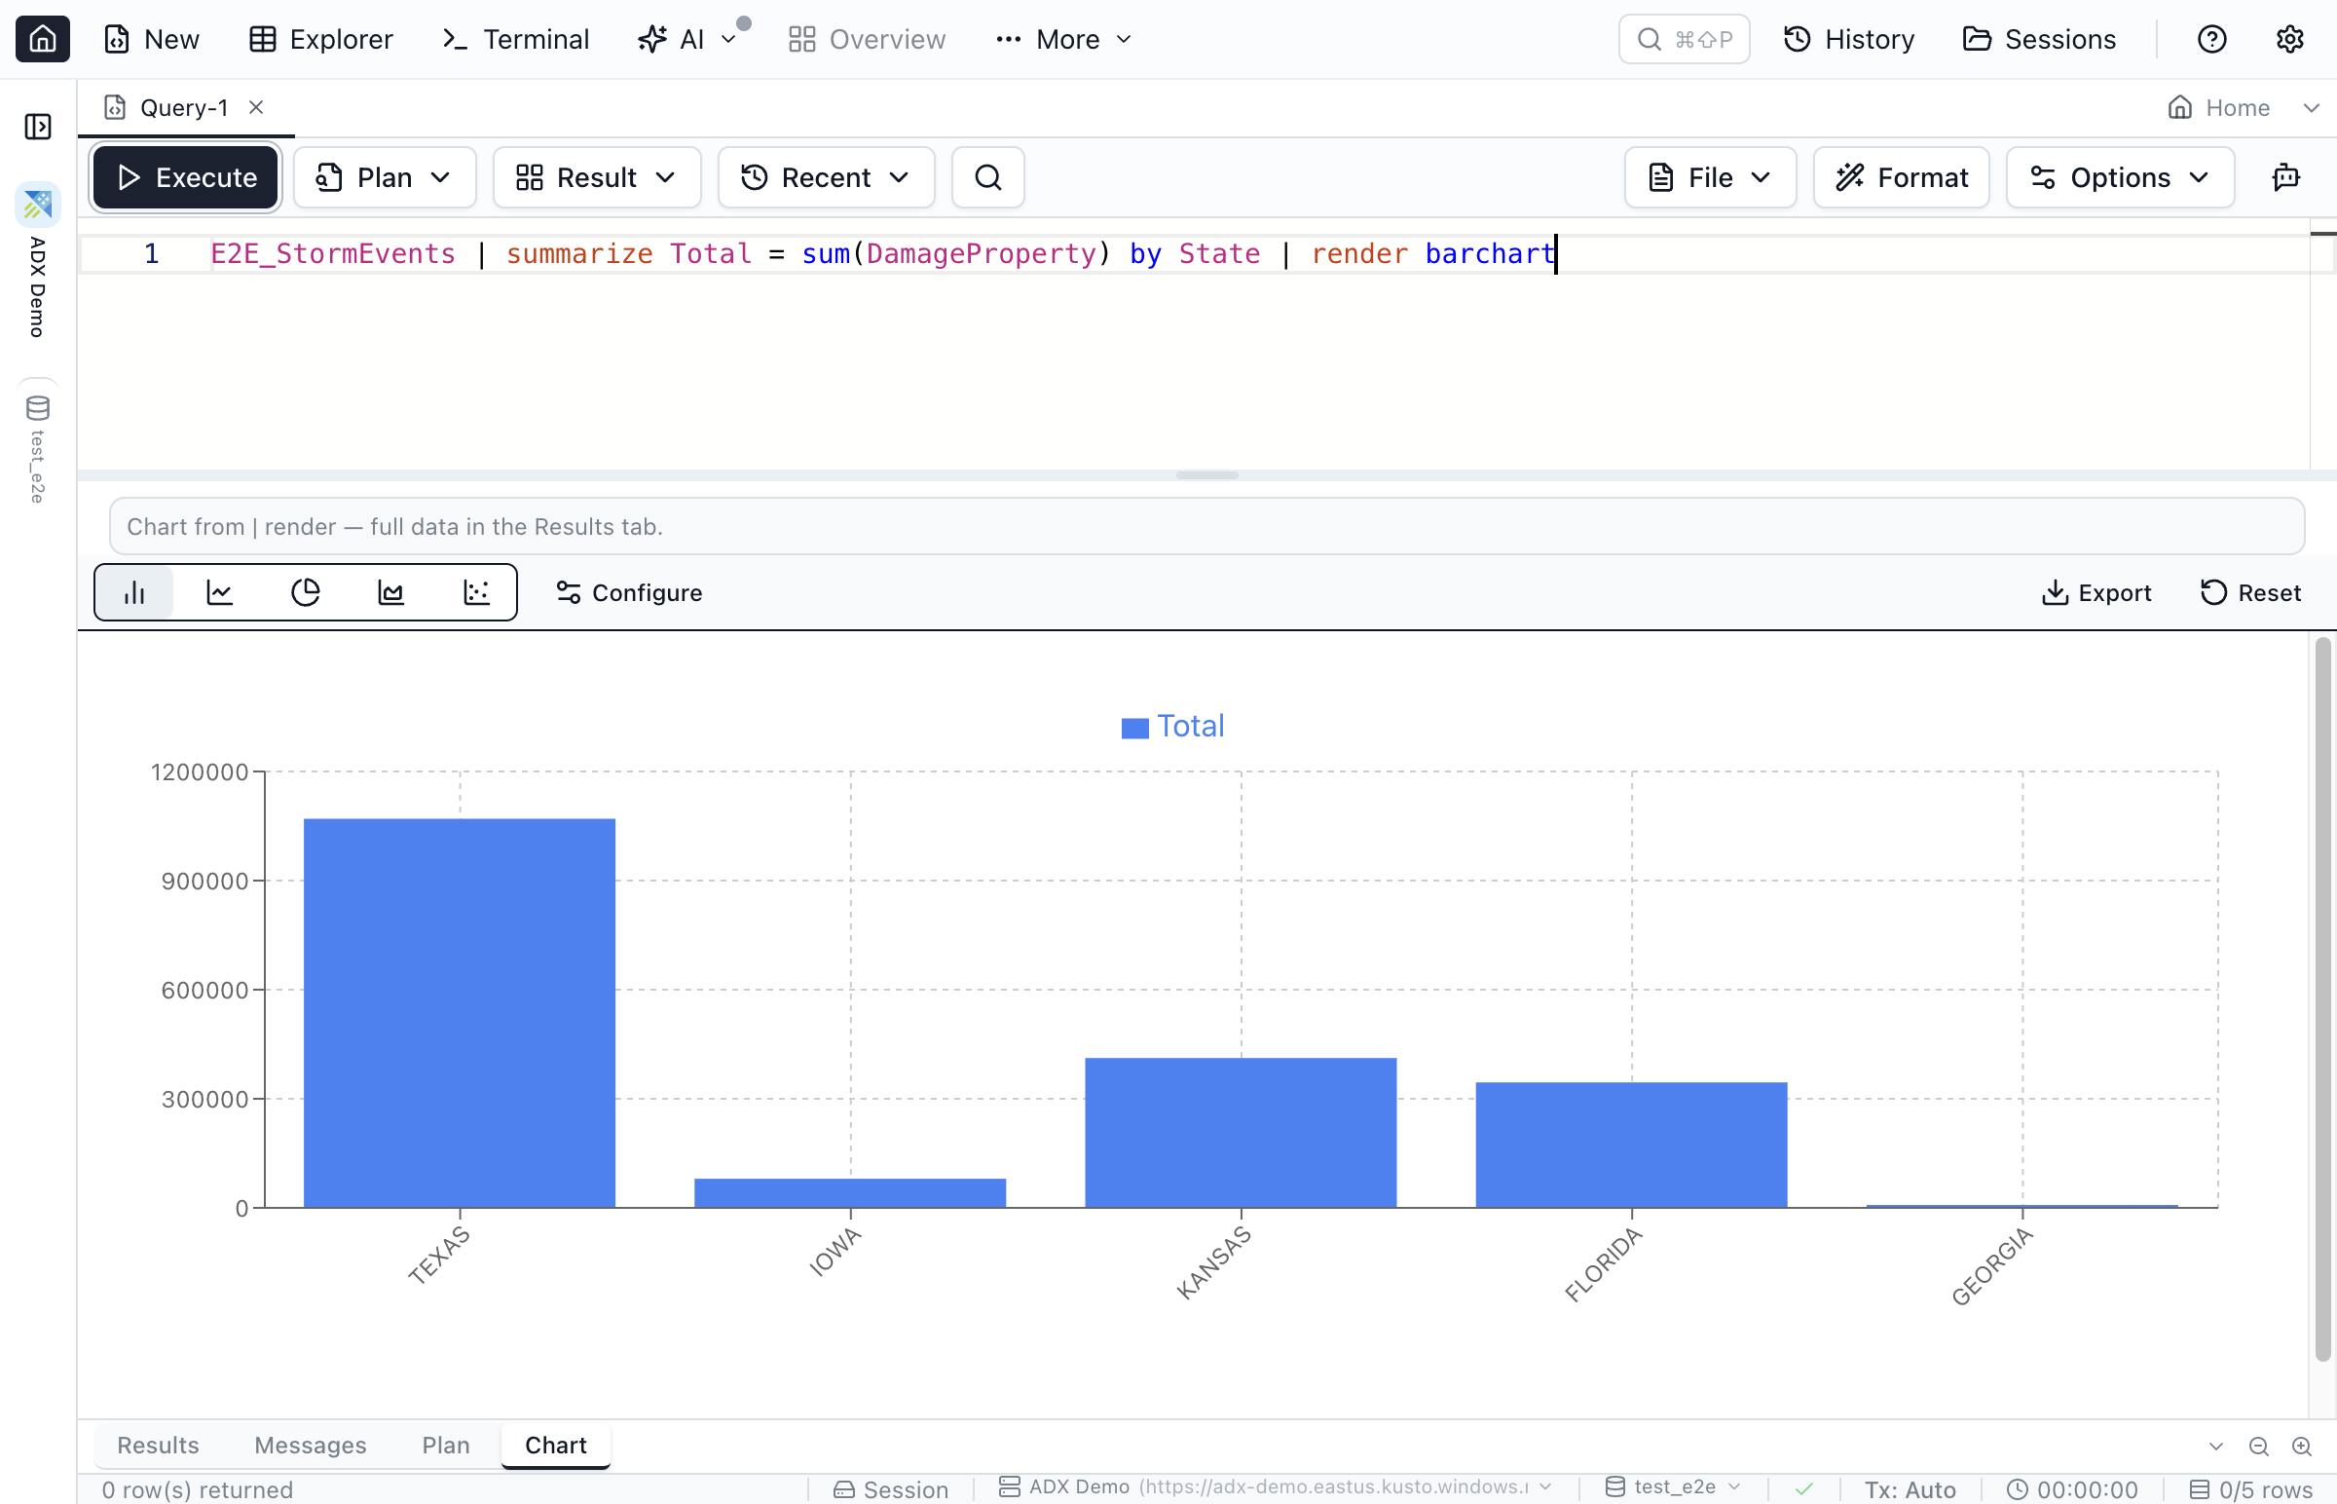The height and width of the screenshot is (1504, 2337).
Task: Click the home logo icon
Action: 42,39
